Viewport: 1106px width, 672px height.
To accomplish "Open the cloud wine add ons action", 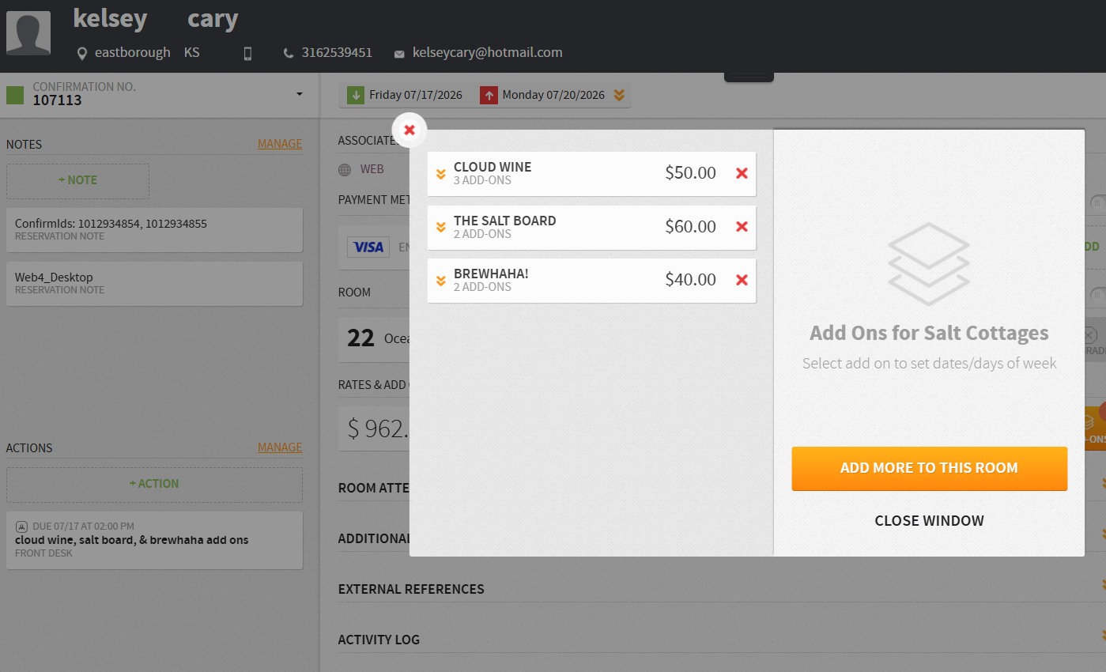I will [154, 540].
